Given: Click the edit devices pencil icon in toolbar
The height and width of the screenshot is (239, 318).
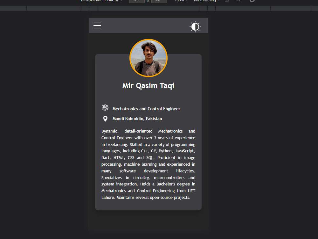Looking at the screenshot, I should (226, 1).
